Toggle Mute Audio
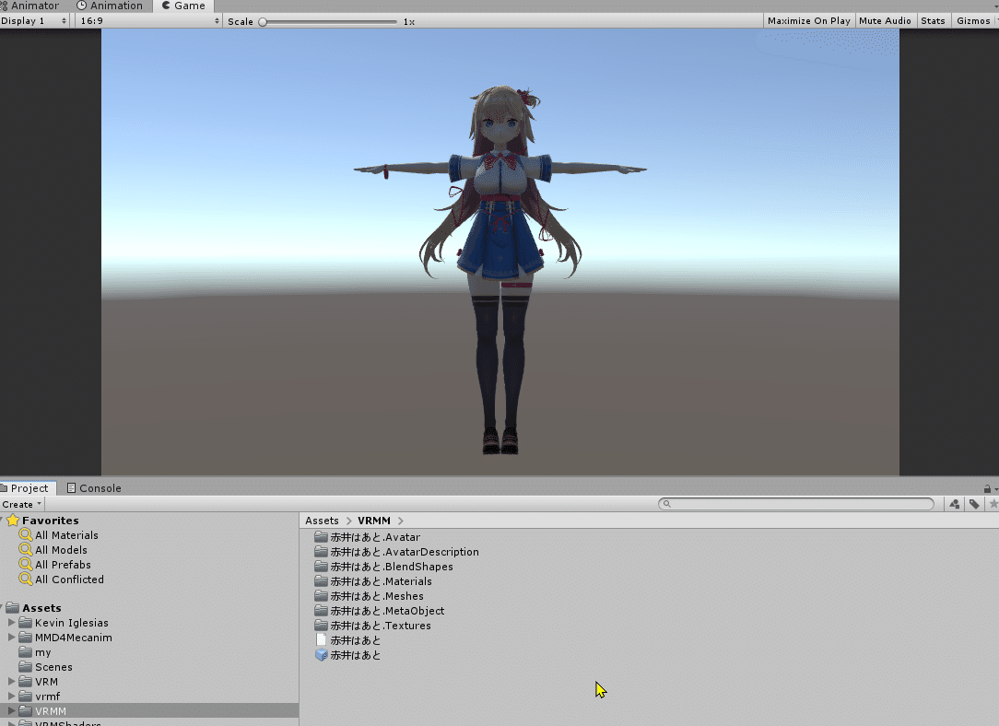 [885, 21]
